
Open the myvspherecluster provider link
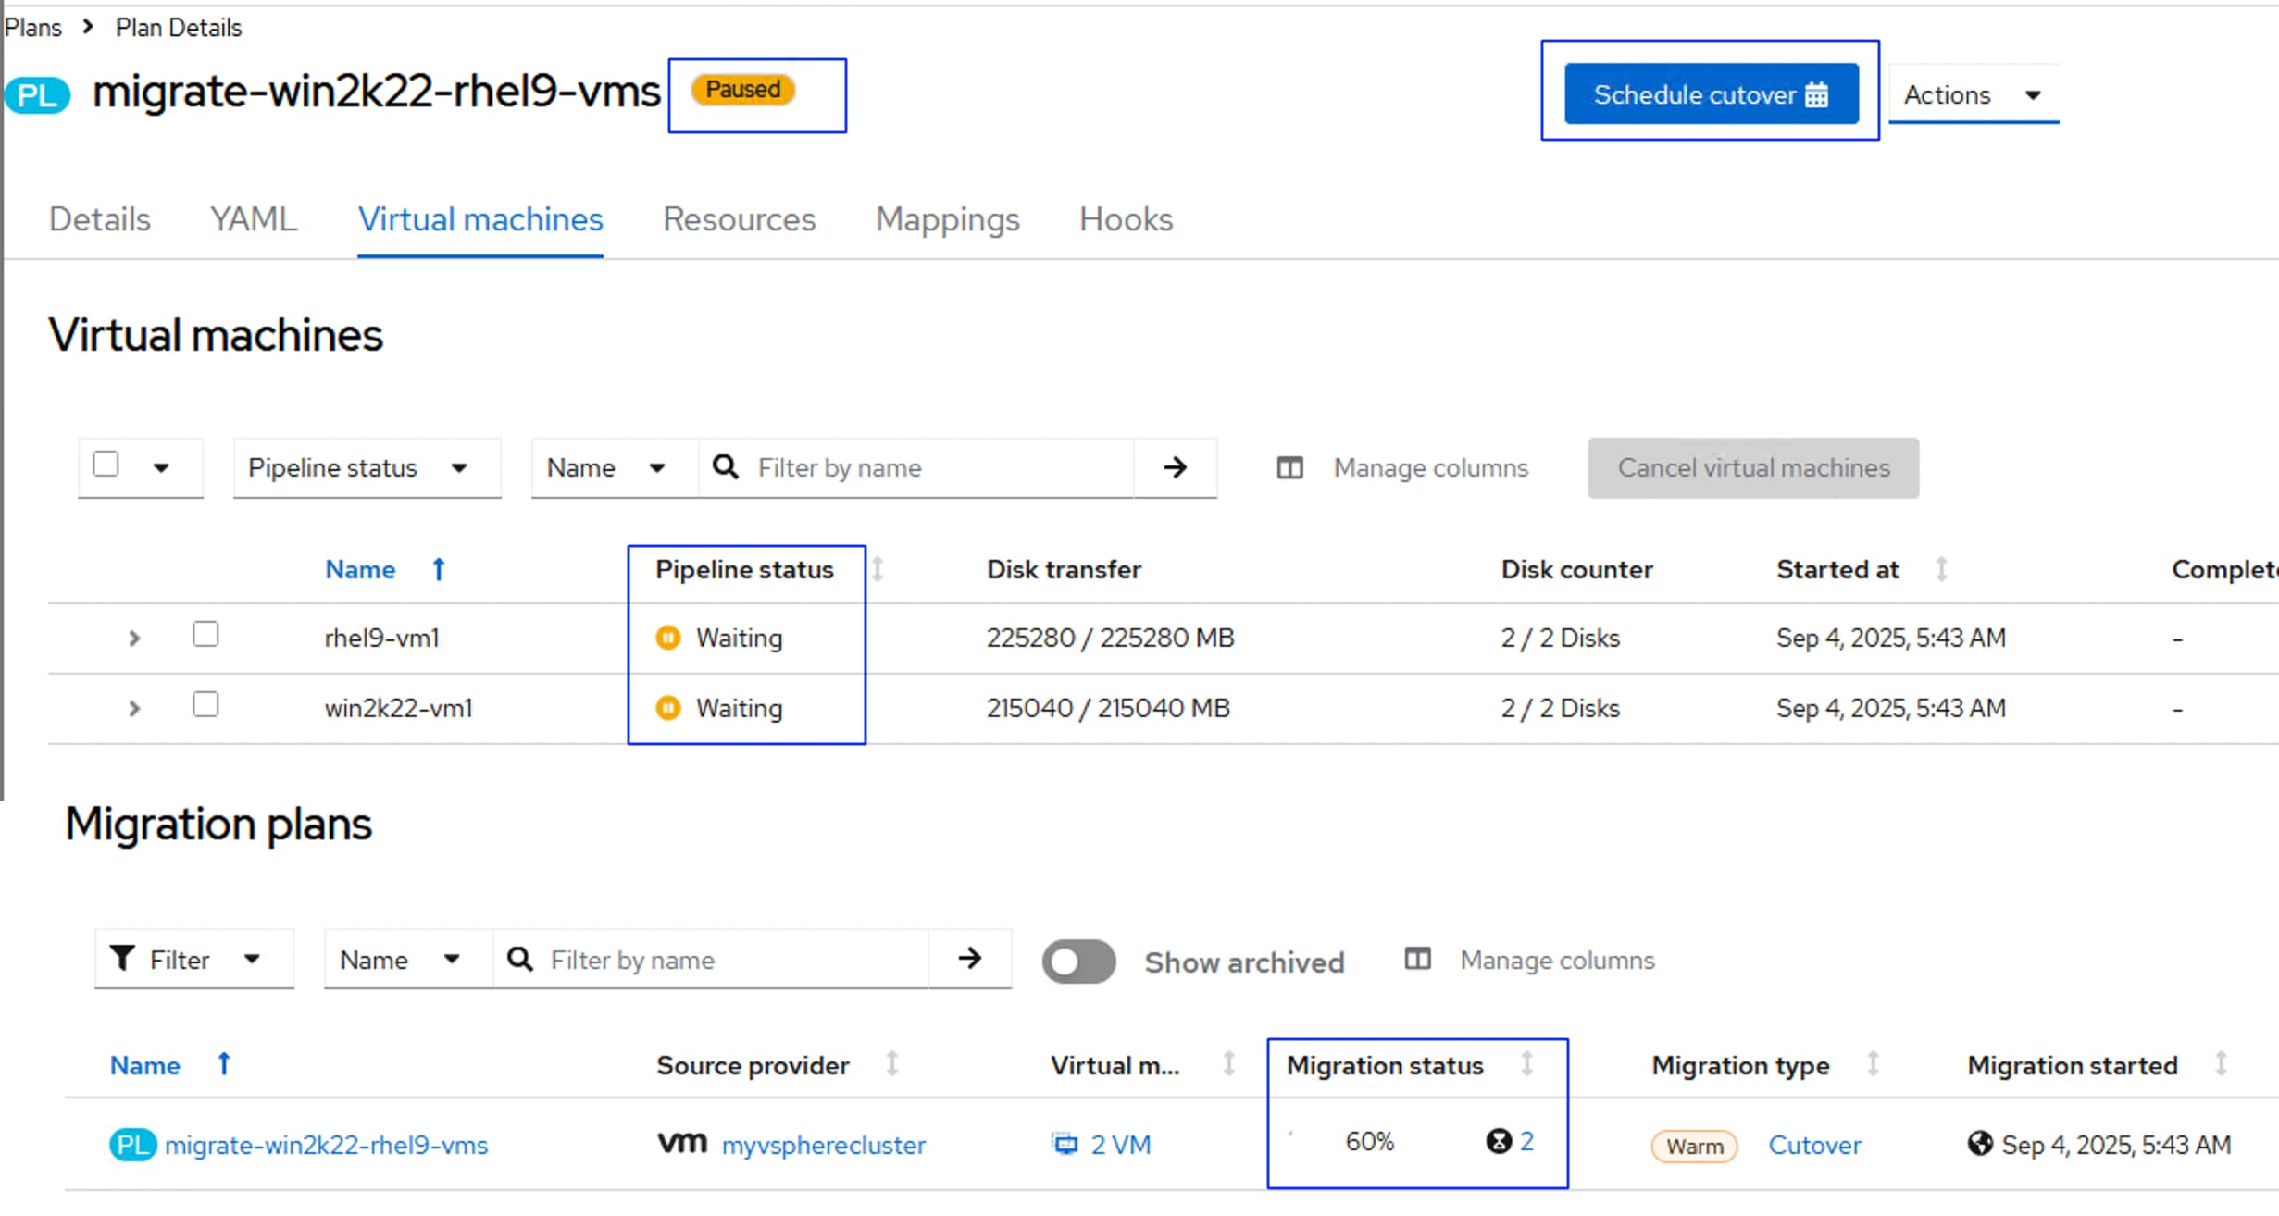pyautogui.click(x=823, y=1146)
